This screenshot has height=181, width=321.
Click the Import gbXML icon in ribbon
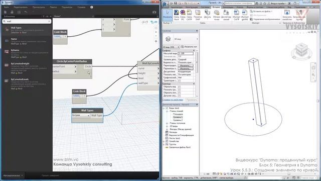pos(245,15)
